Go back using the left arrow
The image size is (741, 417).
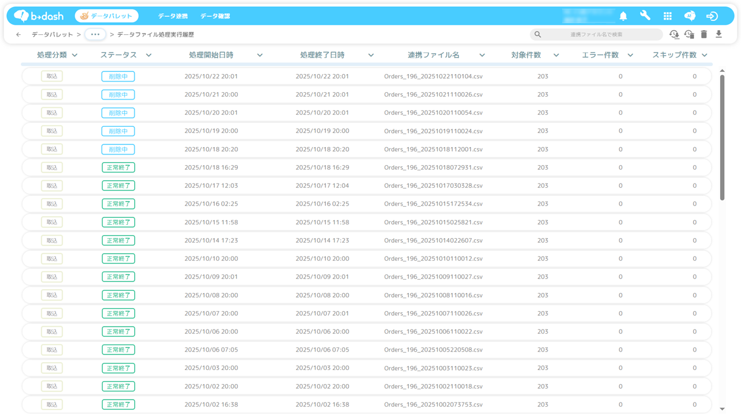19,35
